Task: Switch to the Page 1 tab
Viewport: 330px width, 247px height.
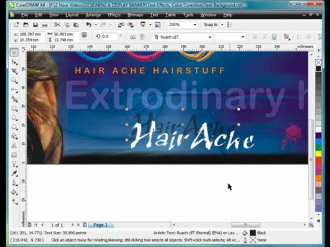Action: [100, 225]
